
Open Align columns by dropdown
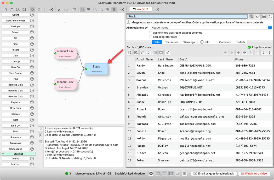click(x=211, y=28)
